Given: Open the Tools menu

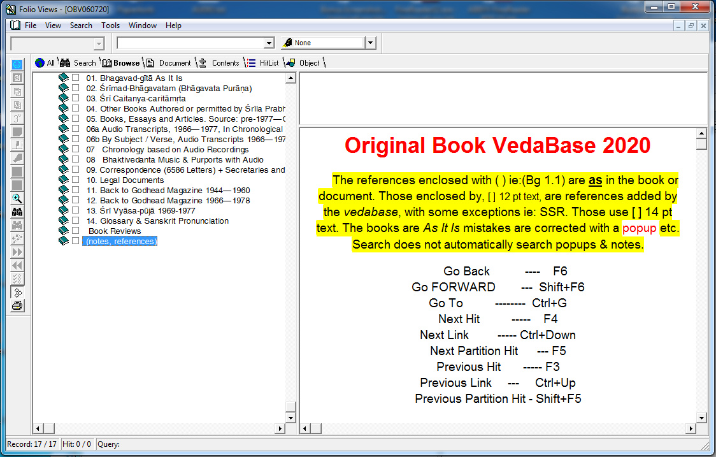Looking at the screenshot, I should 110,25.
